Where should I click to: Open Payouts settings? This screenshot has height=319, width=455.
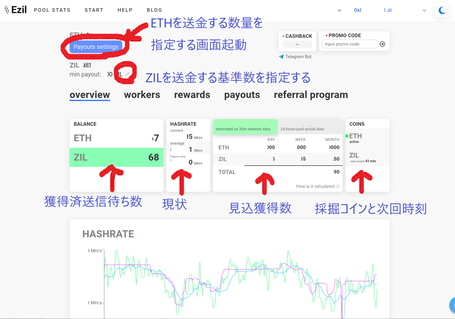pos(96,47)
